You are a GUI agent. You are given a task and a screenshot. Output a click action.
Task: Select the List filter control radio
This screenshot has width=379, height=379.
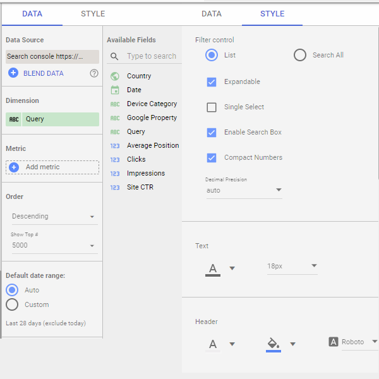212,55
